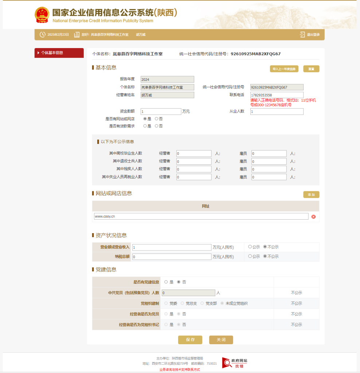Click the 联系电话 phone input field

click(x=277, y=95)
